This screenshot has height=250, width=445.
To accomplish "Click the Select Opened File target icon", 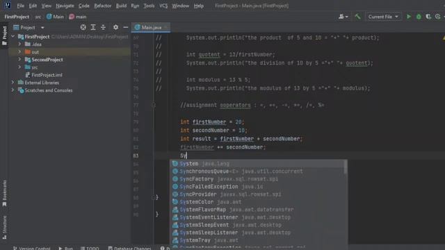I will 83,27.
